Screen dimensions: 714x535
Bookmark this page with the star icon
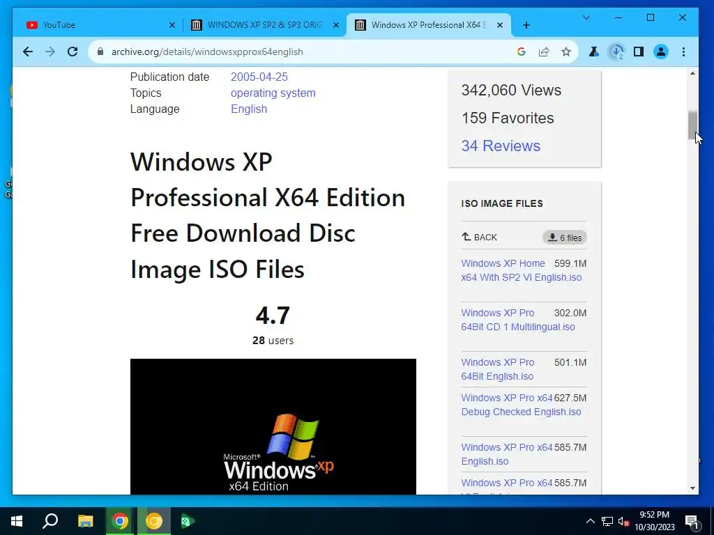[x=566, y=52]
